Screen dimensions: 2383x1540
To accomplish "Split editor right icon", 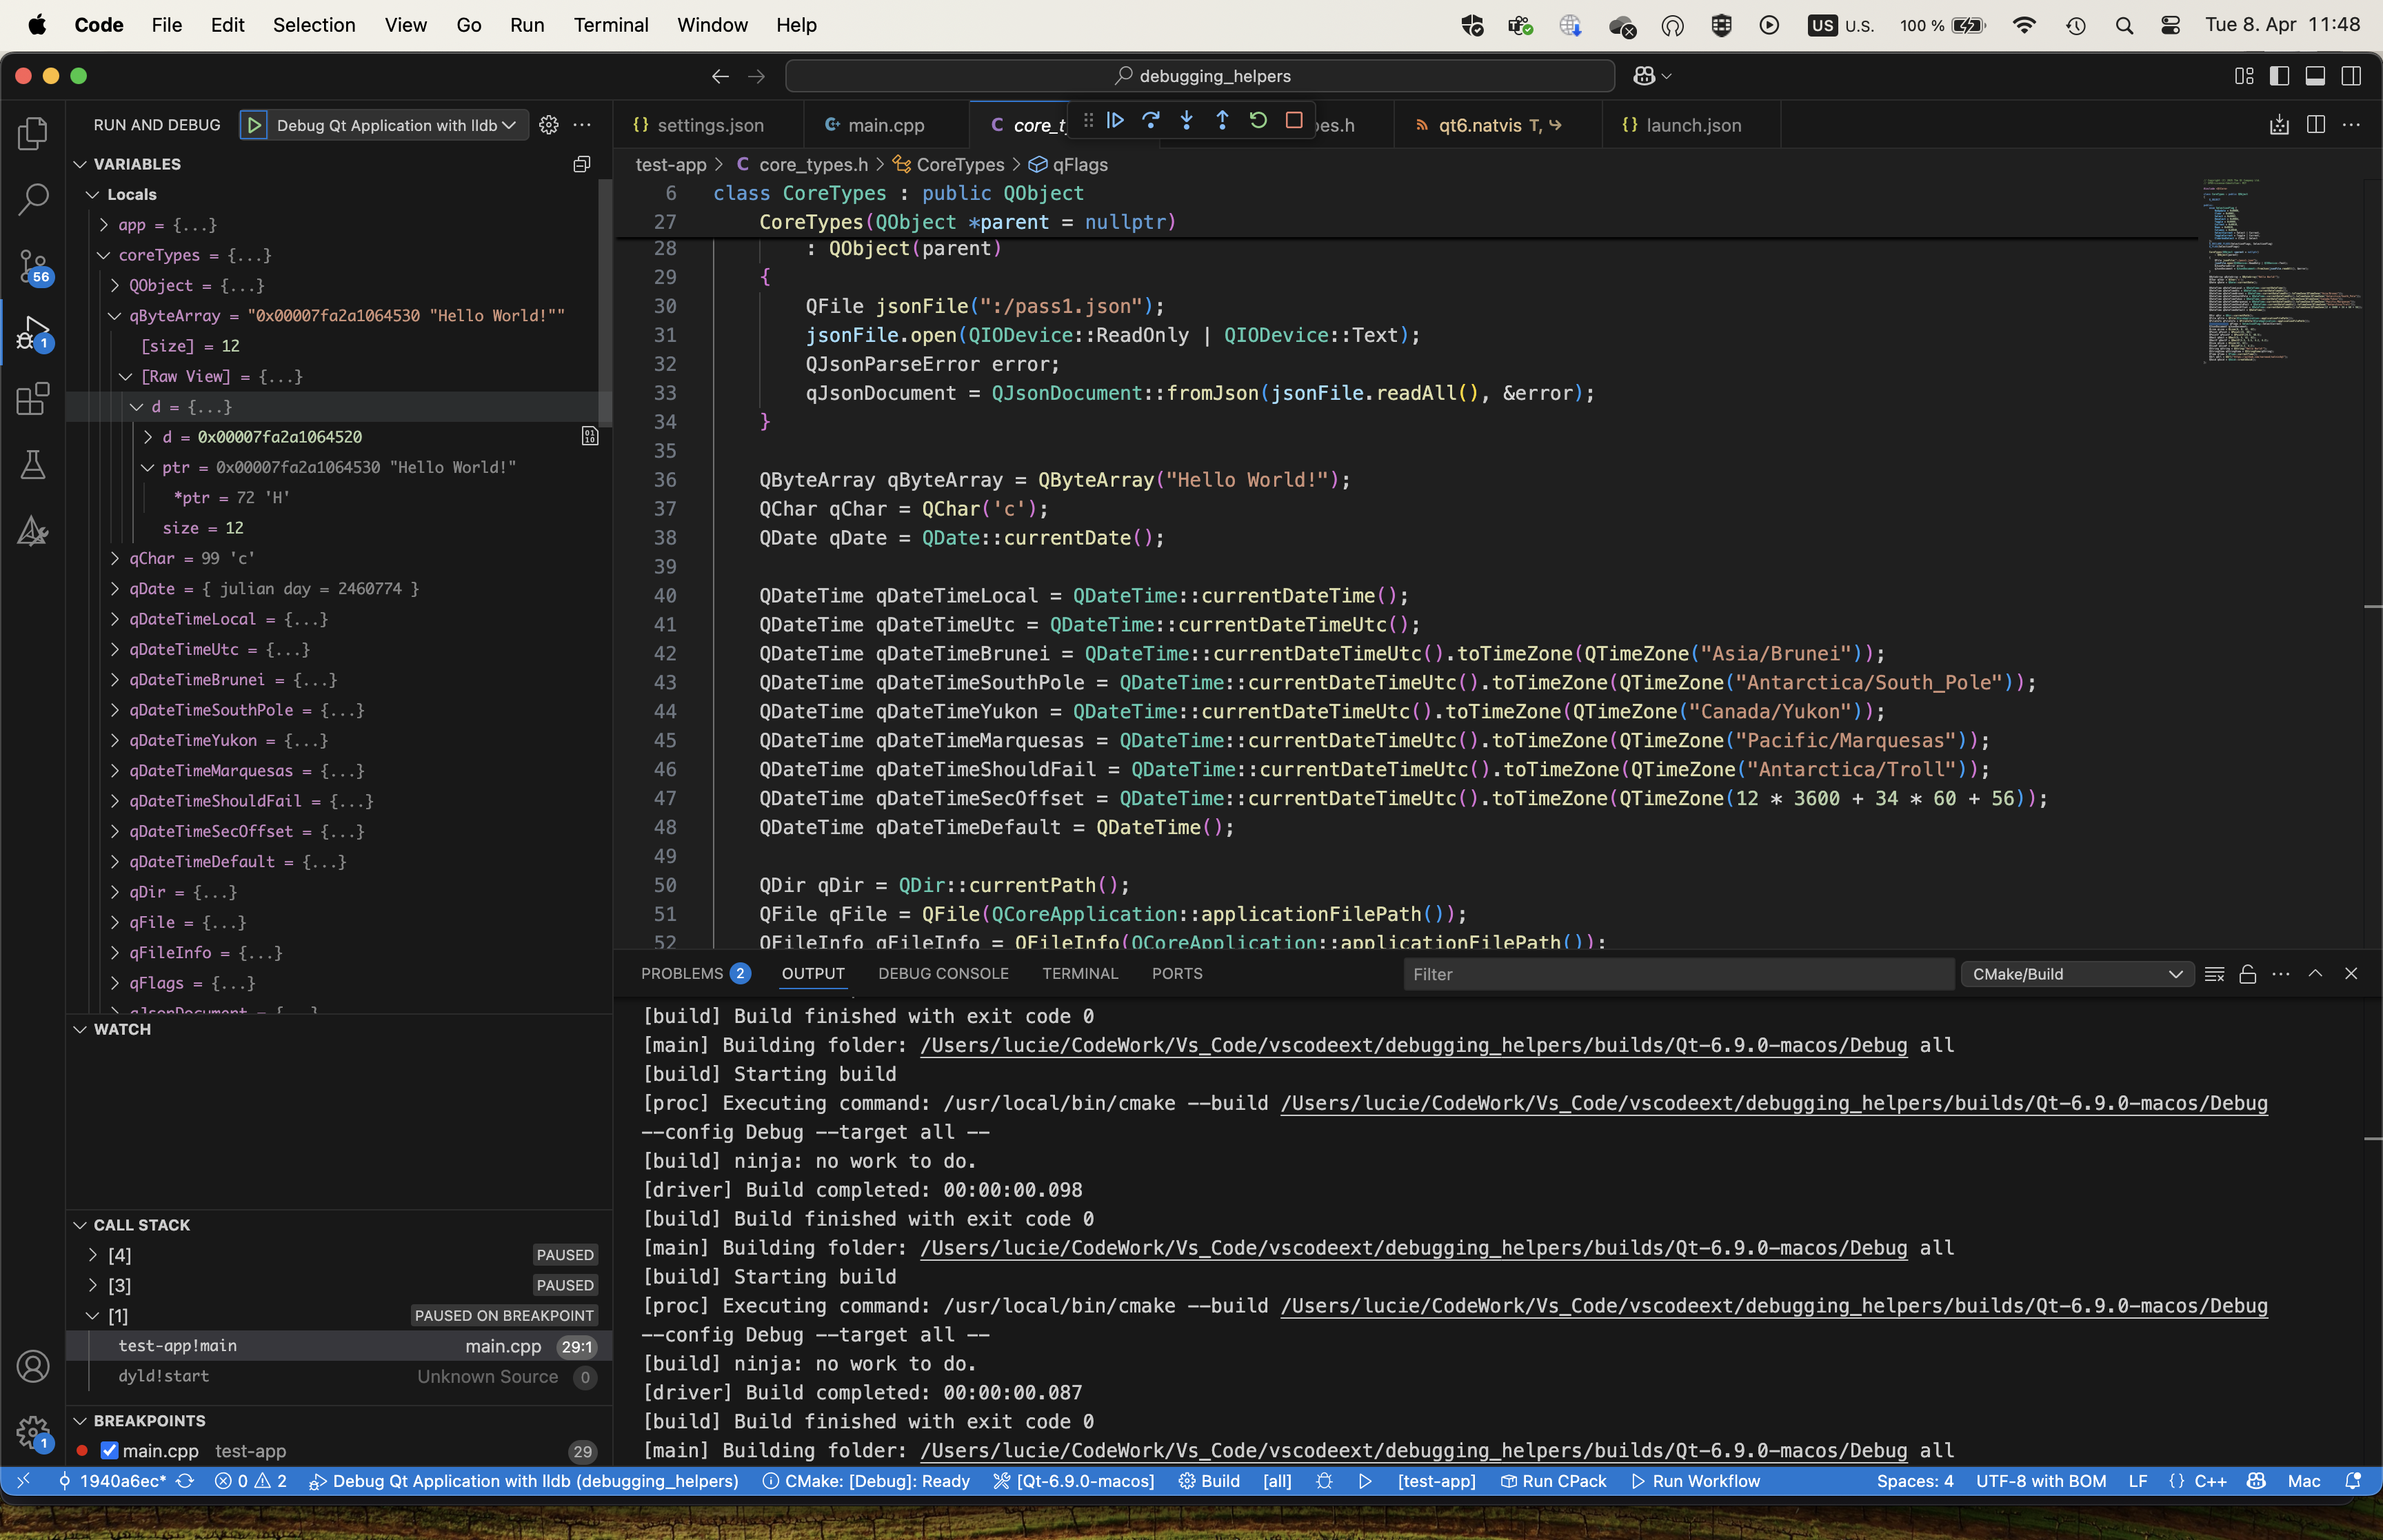I will point(2316,125).
